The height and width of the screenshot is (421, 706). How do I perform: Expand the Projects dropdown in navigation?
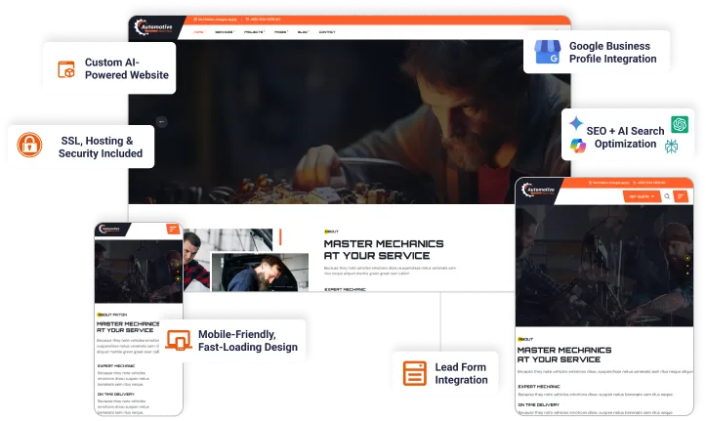pyautogui.click(x=253, y=32)
